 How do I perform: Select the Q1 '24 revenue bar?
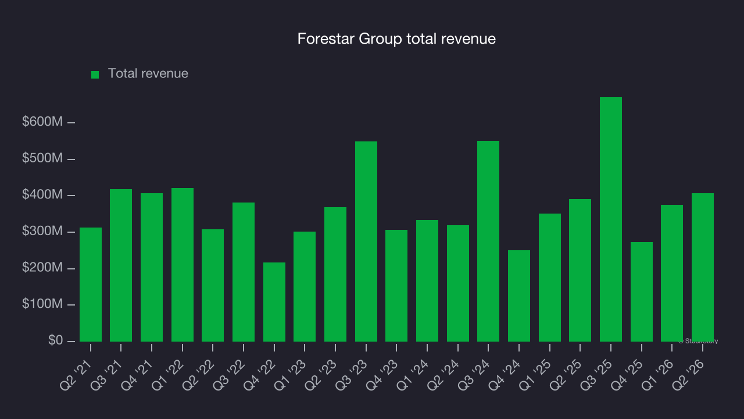click(427, 280)
